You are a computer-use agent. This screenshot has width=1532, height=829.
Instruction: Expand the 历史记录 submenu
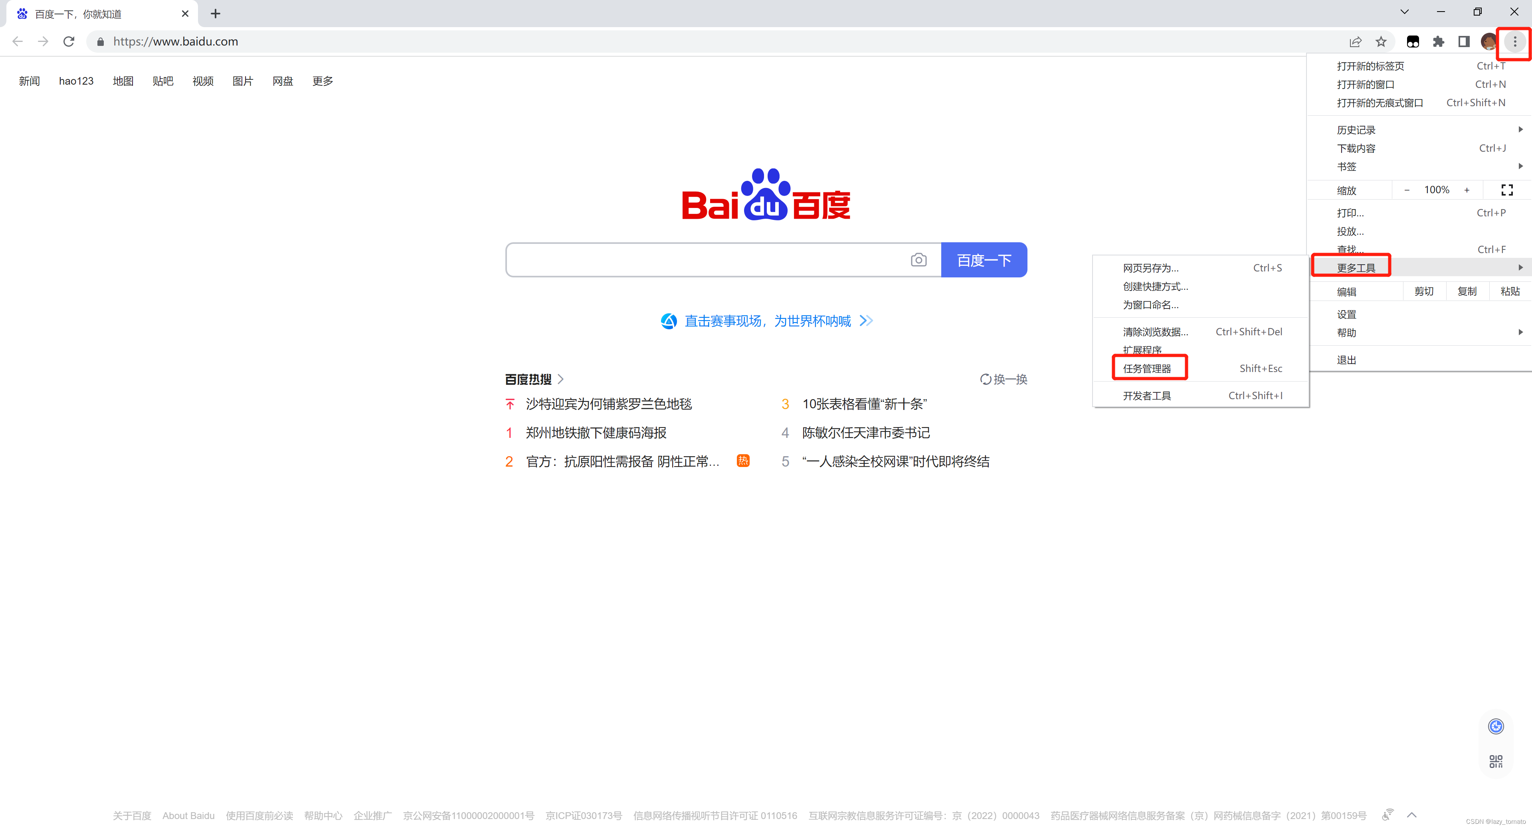point(1419,130)
